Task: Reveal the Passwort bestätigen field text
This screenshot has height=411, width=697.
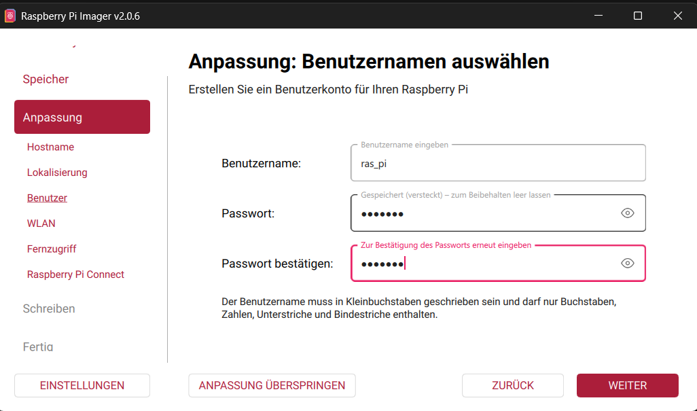Action: coord(628,264)
